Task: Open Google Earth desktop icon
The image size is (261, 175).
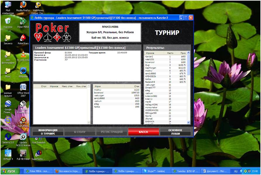Action: [x=8, y=104]
